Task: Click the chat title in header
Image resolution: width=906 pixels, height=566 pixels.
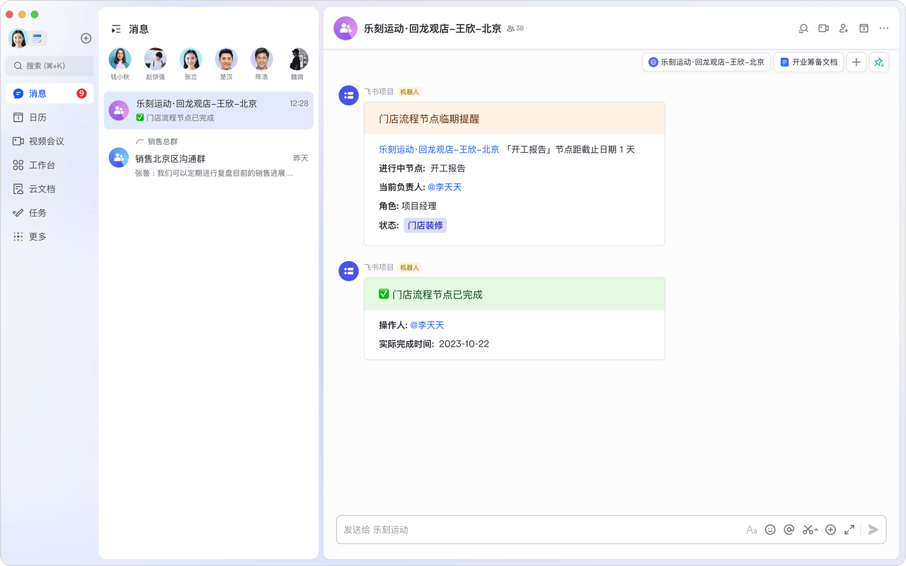Action: (432, 28)
